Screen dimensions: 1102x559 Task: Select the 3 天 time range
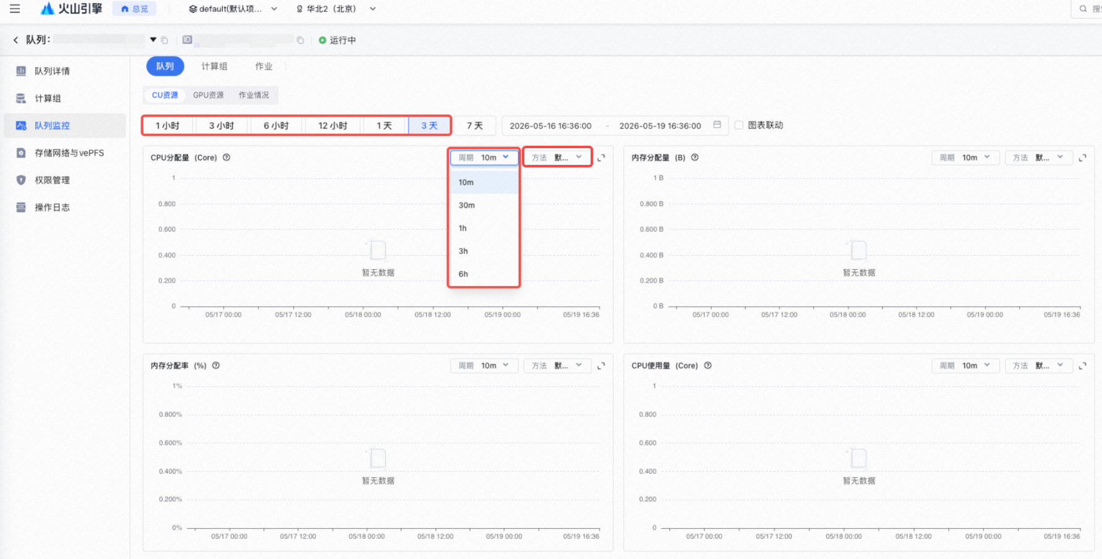click(x=429, y=125)
